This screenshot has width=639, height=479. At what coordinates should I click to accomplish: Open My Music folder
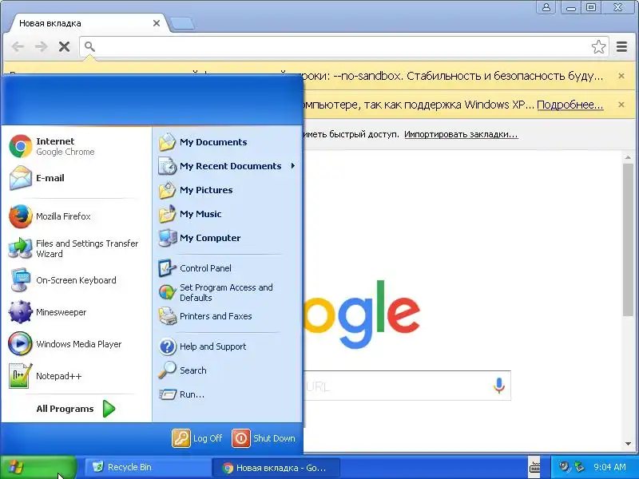pos(227,214)
